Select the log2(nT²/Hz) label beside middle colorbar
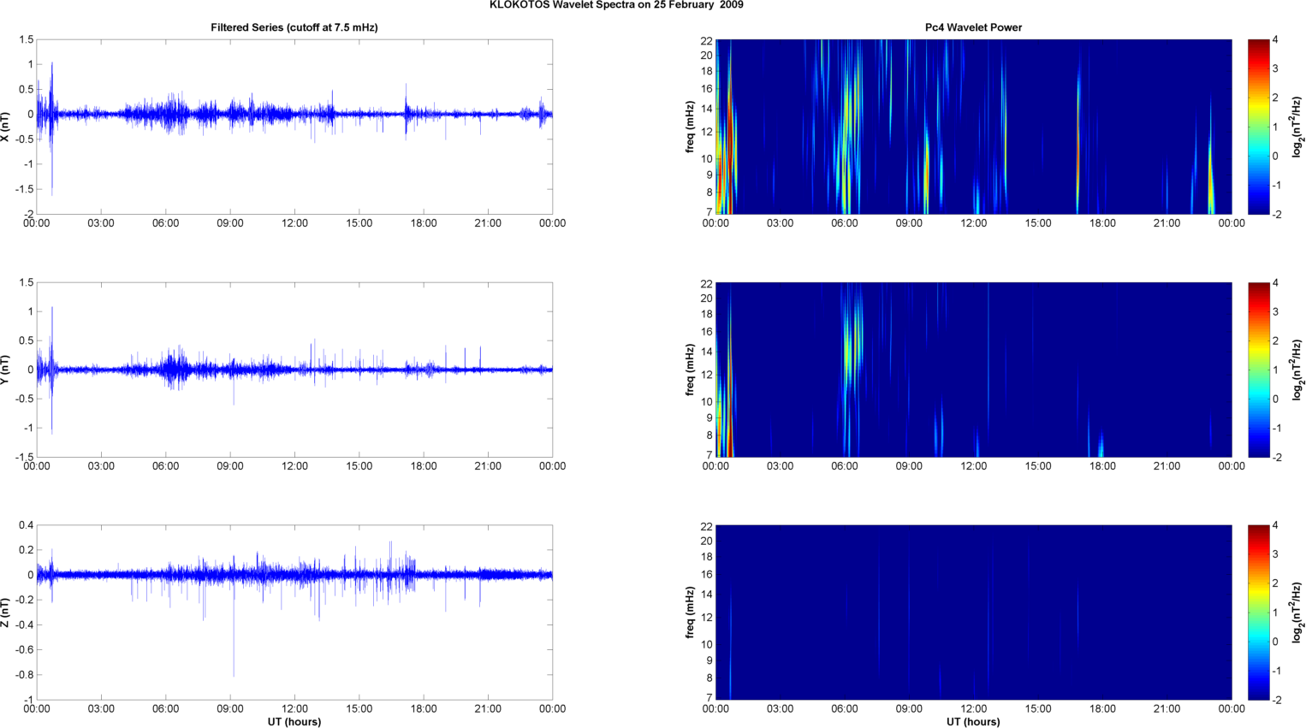Image resolution: width=1306 pixels, height=728 pixels. 1297,370
